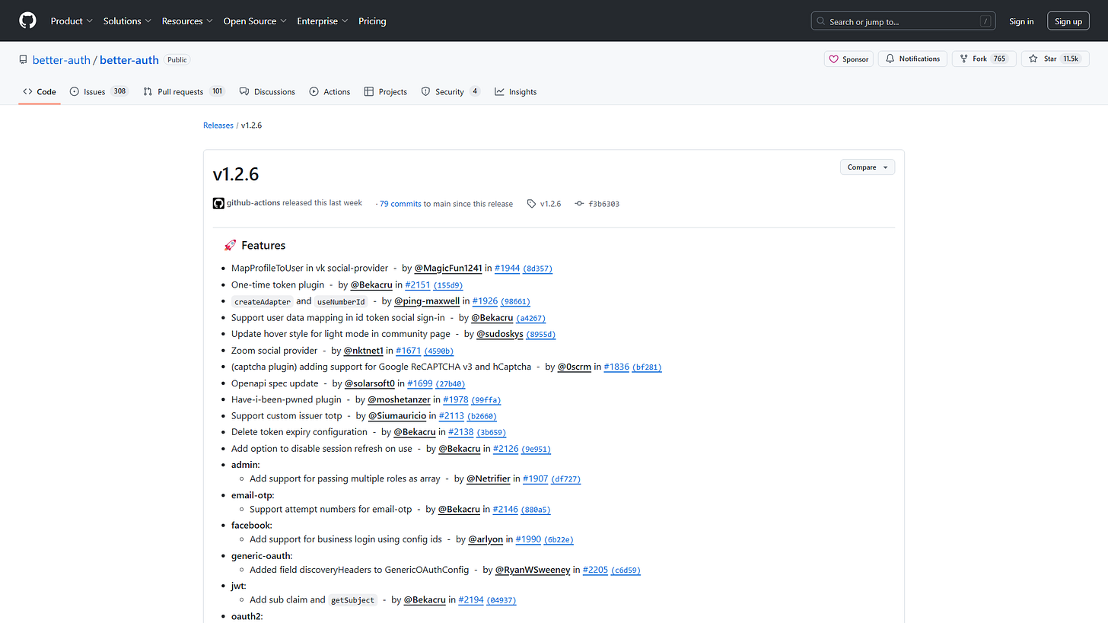Viewport: 1108px width, 623px height.
Task: Visit the @0scrm profile
Action: tap(575, 367)
